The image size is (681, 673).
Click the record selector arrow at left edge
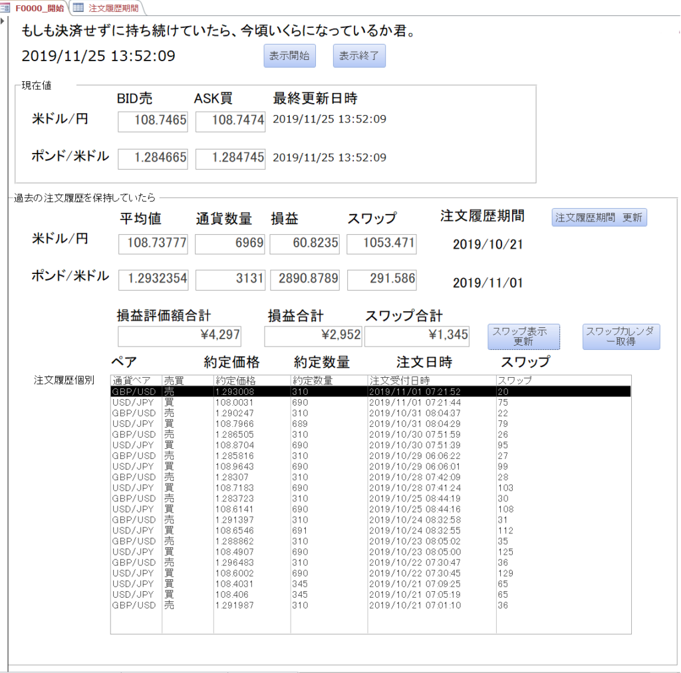tap(4, 25)
